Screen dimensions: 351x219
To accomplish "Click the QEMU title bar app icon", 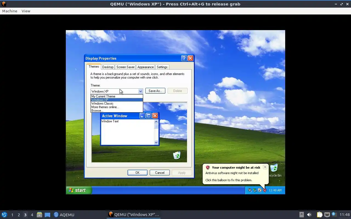I will pyautogui.click(x=4, y=4).
